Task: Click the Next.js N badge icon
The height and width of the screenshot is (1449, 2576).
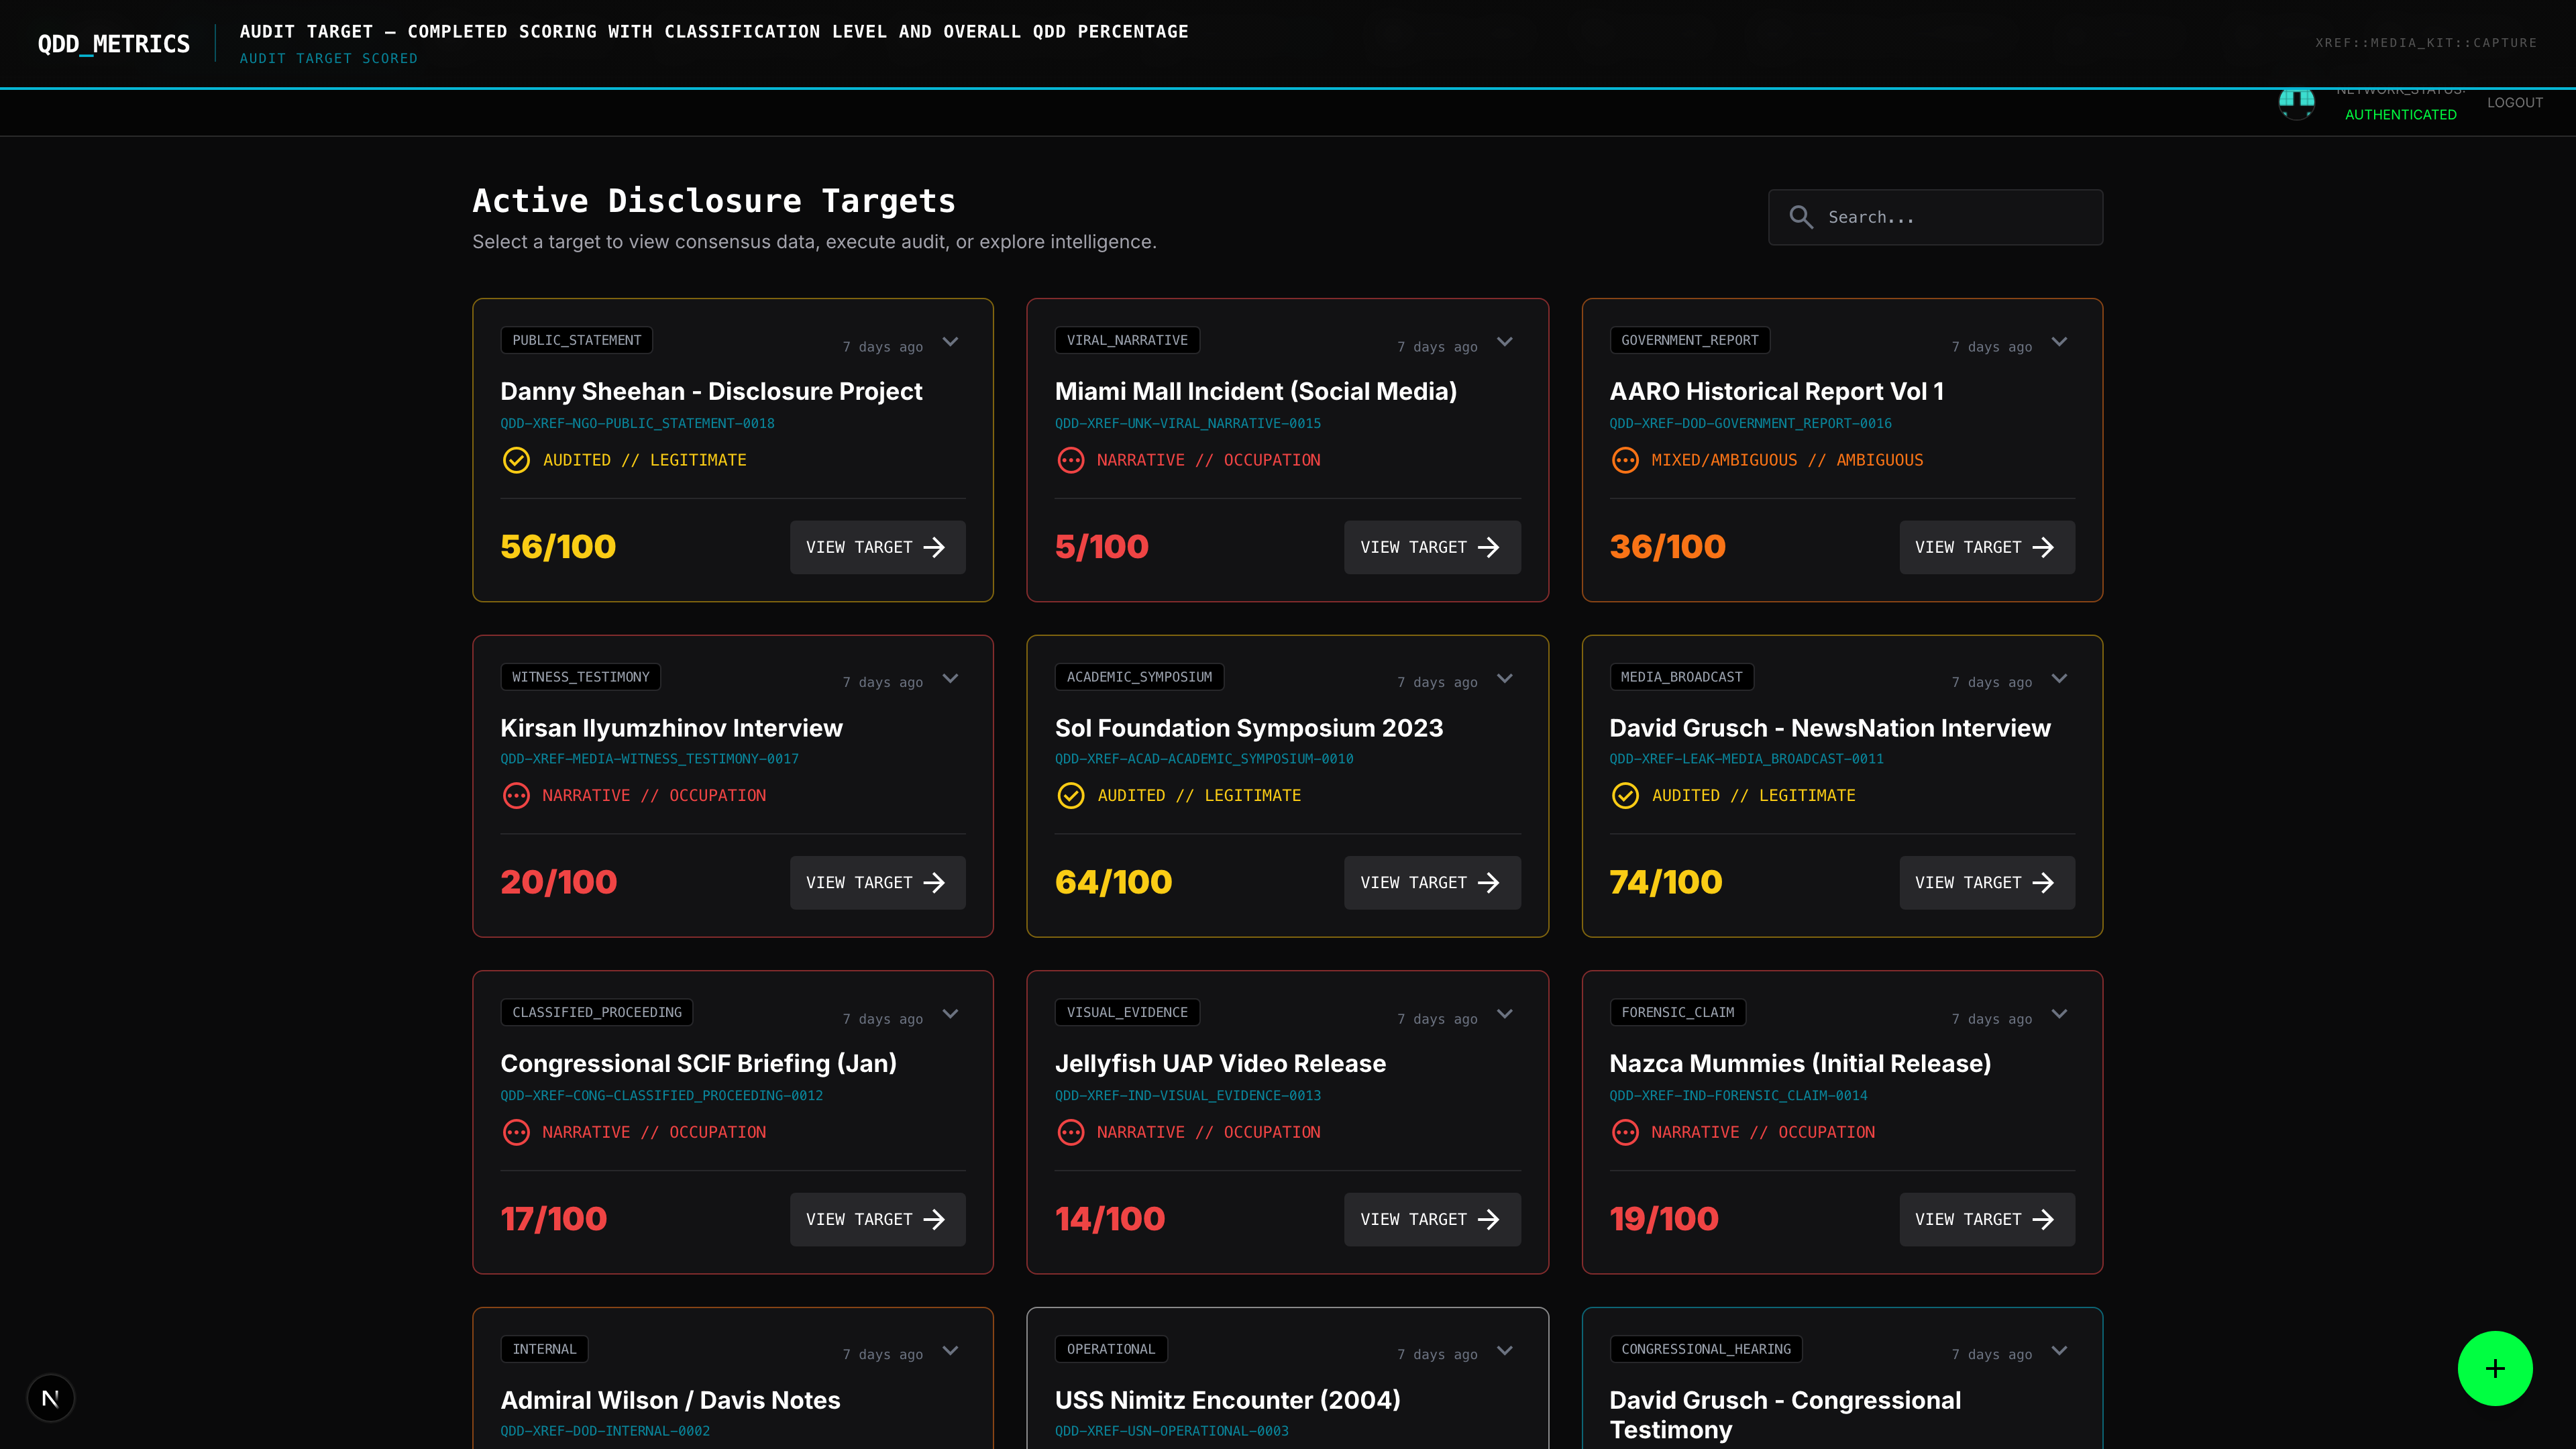Action: click(51, 1397)
